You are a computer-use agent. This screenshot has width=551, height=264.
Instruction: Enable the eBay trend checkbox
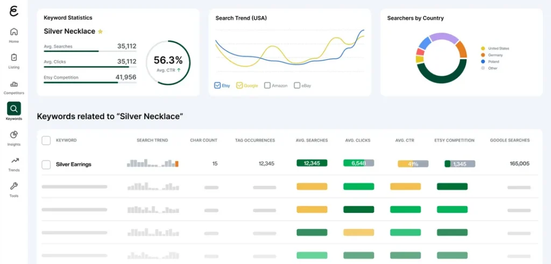(297, 85)
